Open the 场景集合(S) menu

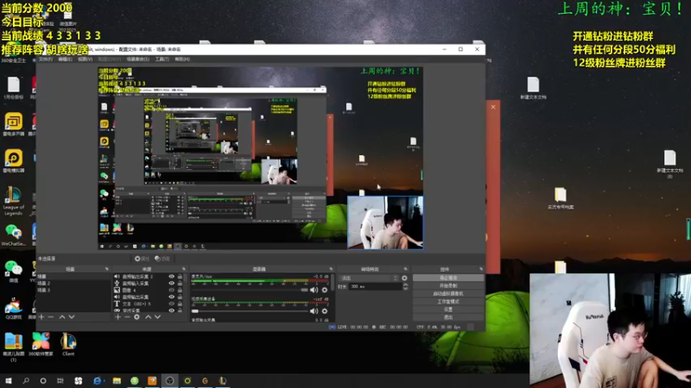coord(138,59)
